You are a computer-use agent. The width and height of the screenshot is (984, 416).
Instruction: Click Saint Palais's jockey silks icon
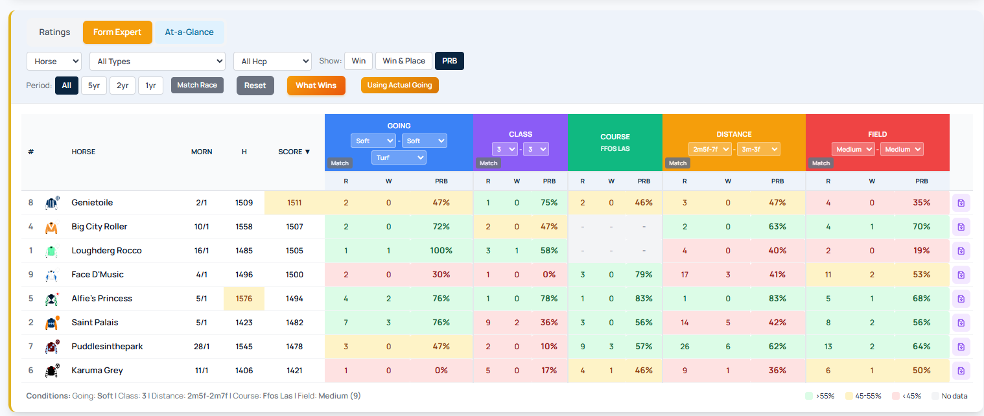pyautogui.click(x=52, y=323)
